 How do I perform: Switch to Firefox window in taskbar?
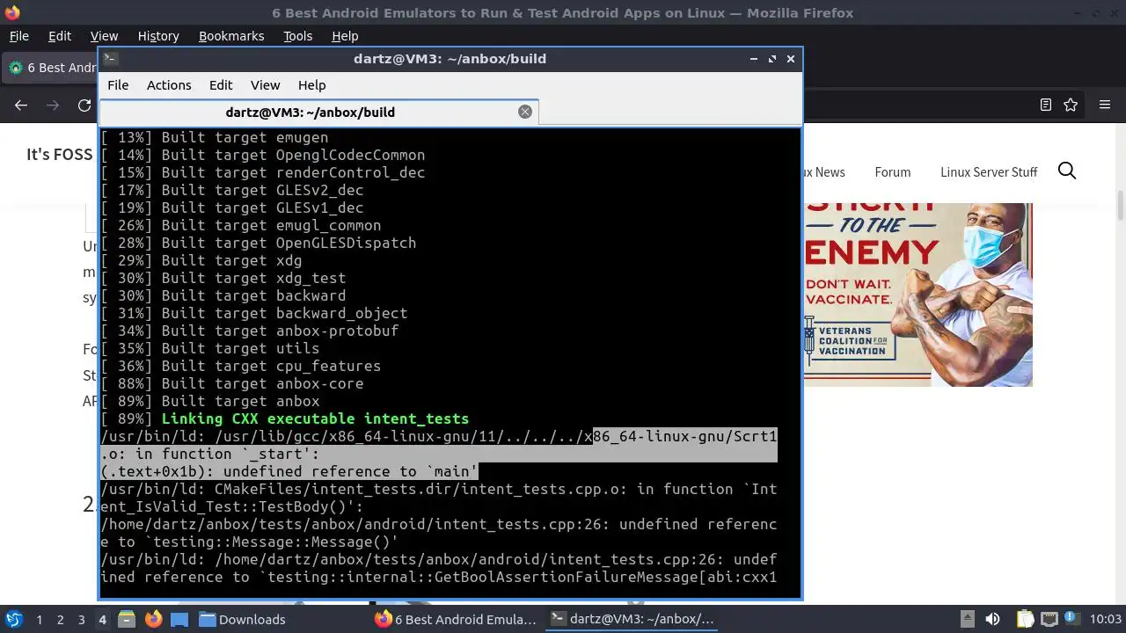point(455,619)
